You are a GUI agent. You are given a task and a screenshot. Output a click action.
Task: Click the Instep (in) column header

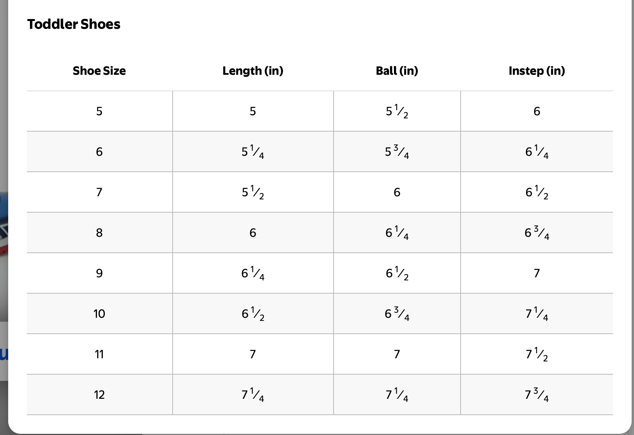click(x=537, y=71)
